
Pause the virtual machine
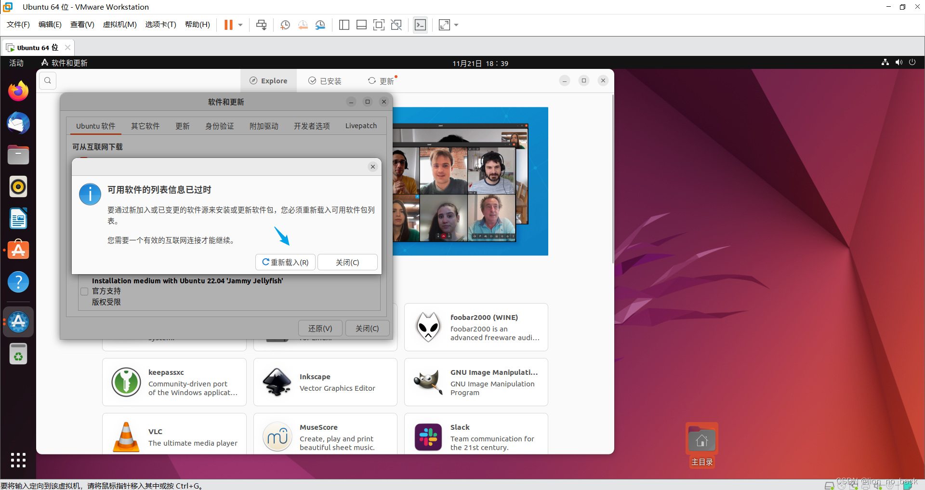(x=229, y=25)
